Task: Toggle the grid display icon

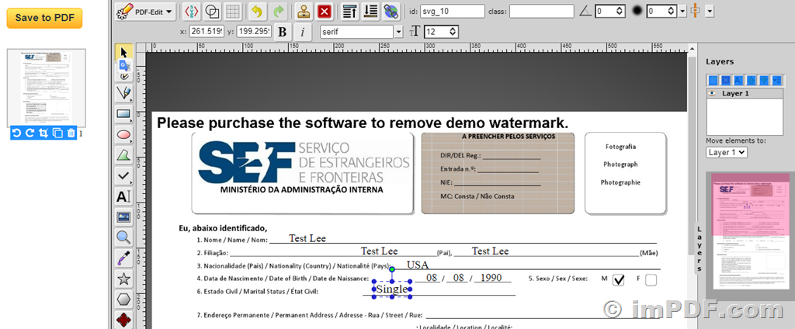Action: coord(233,11)
